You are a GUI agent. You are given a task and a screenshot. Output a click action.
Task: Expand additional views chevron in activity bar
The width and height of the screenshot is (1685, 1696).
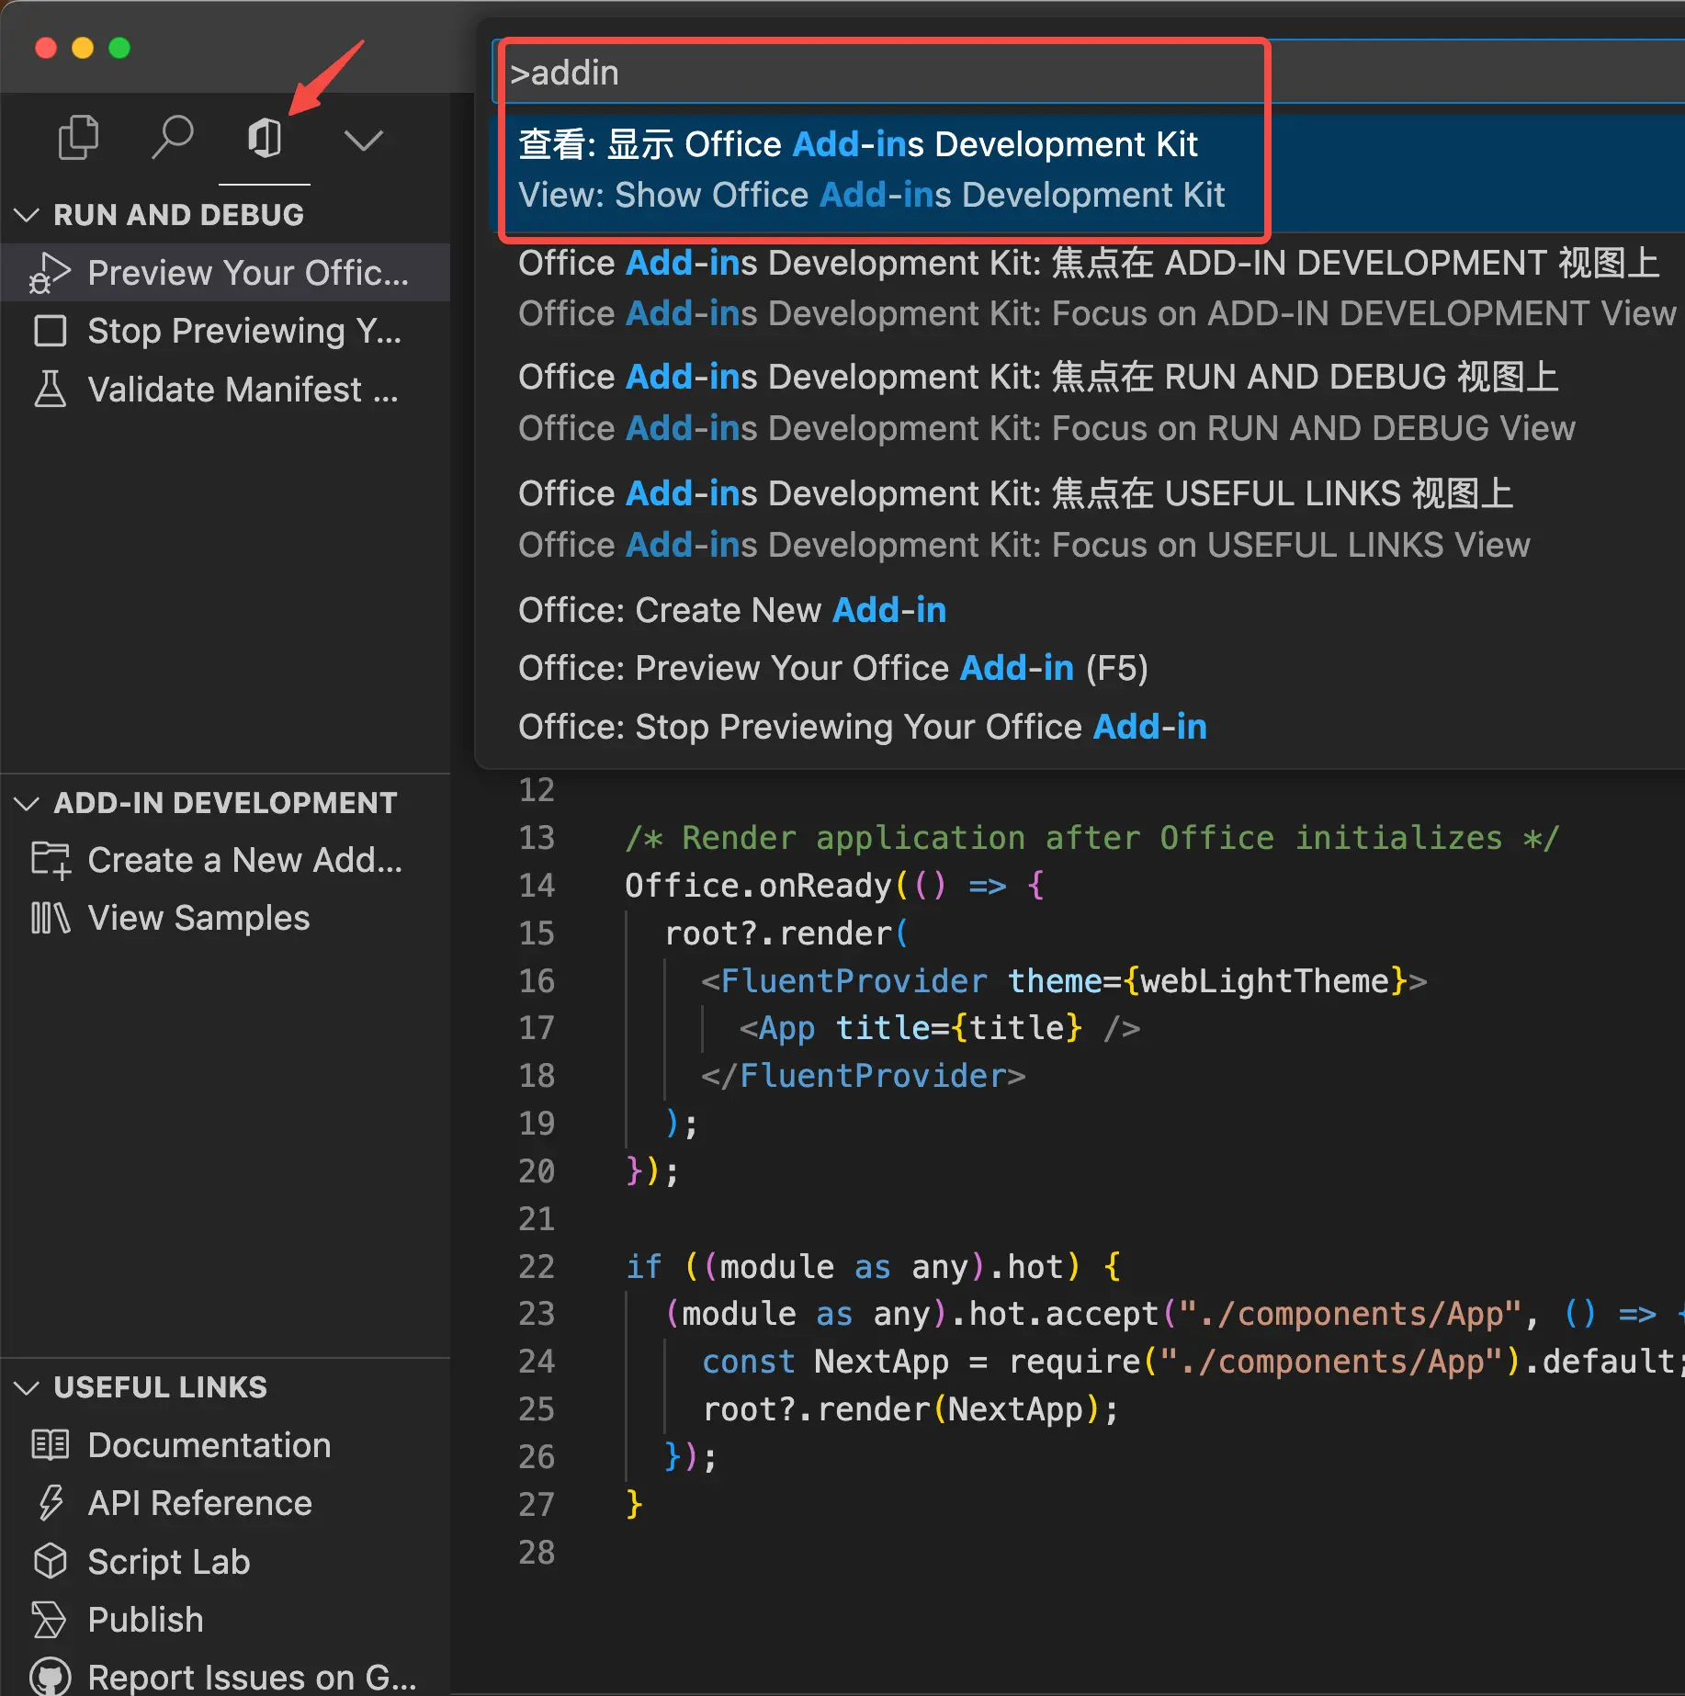pos(363,140)
